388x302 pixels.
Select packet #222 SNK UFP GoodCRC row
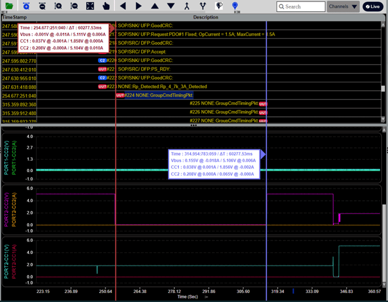pos(192,78)
